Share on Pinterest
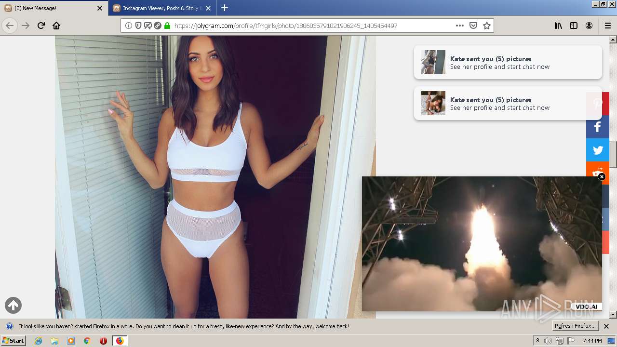The height and width of the screenshot is (347, 617). [x=598, y=104]
